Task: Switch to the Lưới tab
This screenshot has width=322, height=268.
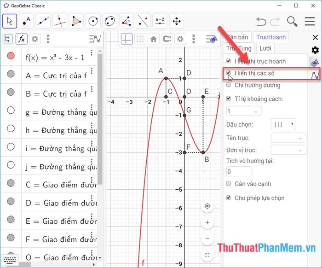Action: pyautogui.click(x=265, y=48)
